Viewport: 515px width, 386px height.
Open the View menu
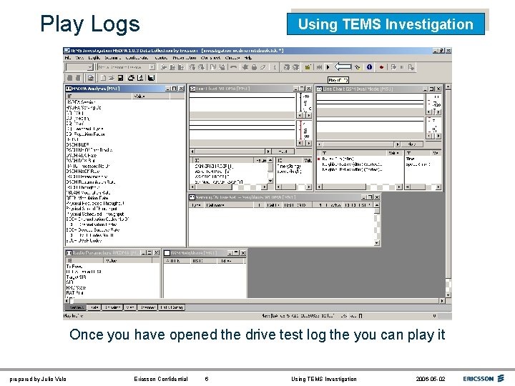pos(79,58)
